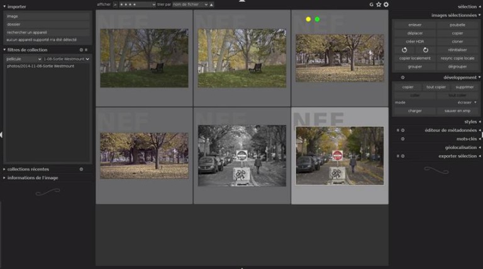The width and height of the screenshot is (483, 269).
Task: Click the green color label dot
Action: pyautogui.click(x=317, y=19)
